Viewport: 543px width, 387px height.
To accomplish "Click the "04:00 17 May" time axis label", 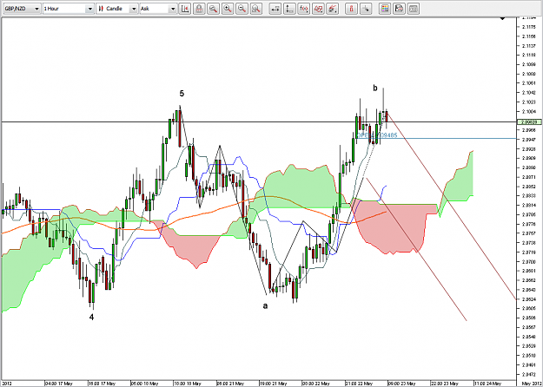I will [x=59, y=384].
